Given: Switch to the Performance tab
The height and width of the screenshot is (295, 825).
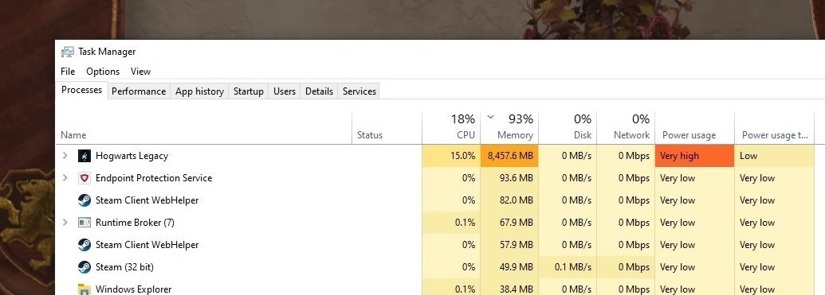Looking at the screenshot, I should (x=139, y=91).
